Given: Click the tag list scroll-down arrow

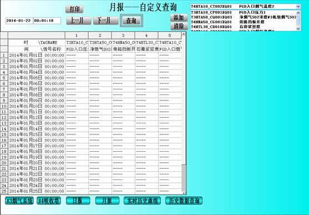Looking at the screenshot, I should click(x=298, y=29).
